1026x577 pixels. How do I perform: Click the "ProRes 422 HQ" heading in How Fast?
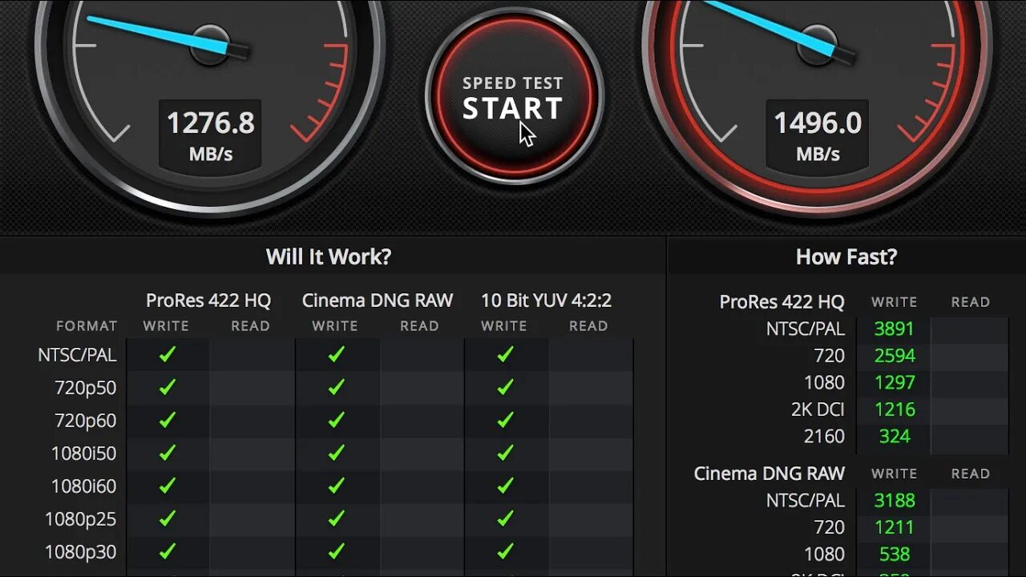782,302
